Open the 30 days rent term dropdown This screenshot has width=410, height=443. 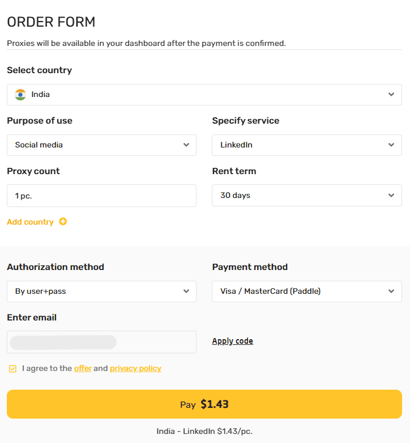[x=307, y=195]
